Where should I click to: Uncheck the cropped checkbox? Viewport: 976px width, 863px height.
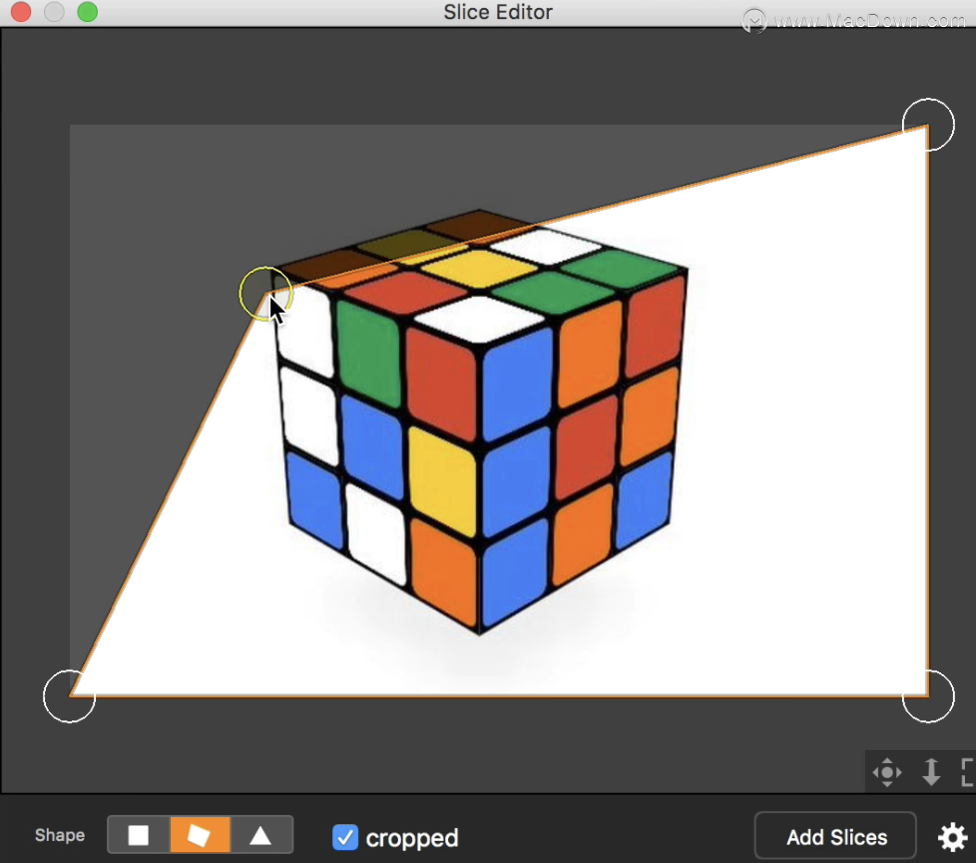click(345, 837)
